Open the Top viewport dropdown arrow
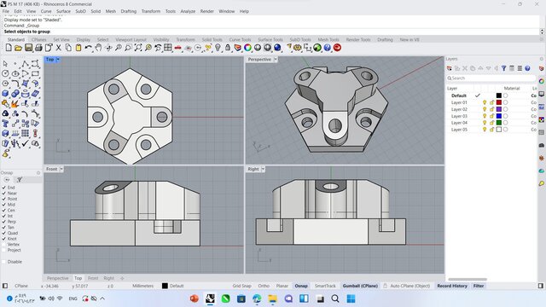The height and width of the screenshot is (307, 546). 58,60
